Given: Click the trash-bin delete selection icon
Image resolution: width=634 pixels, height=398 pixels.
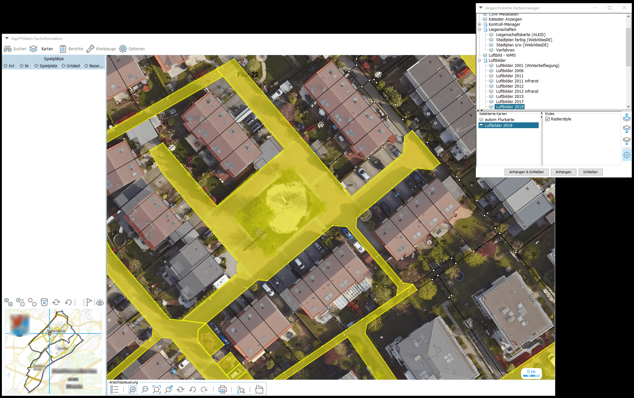Looking at the screenshot, I should coord(44,302).
